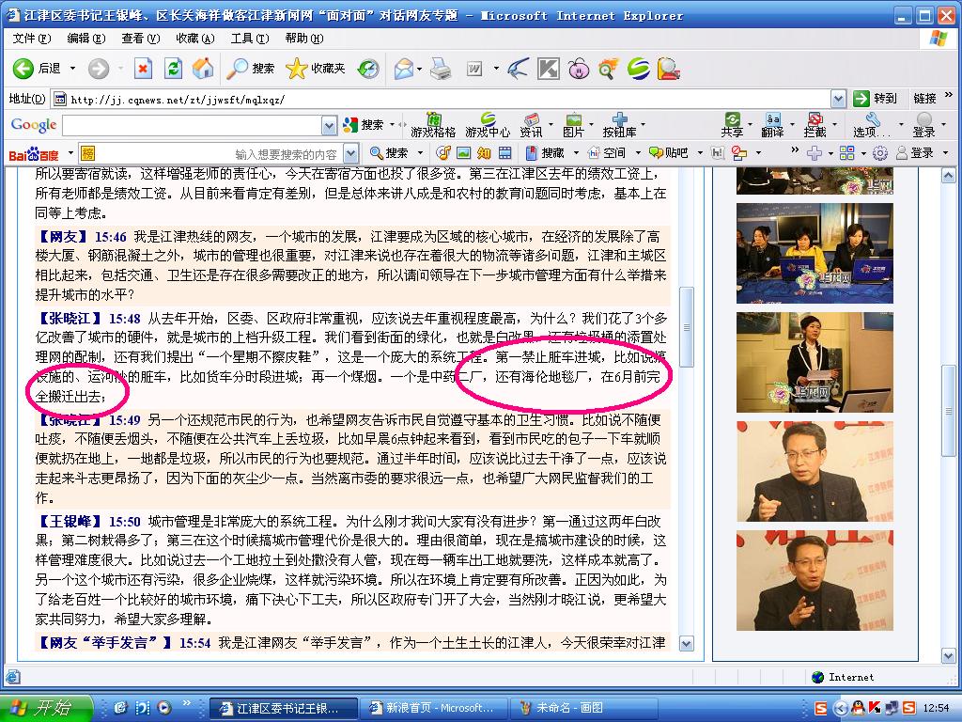
Task: Edit page with the Word icon
Action: coord(474,68)
